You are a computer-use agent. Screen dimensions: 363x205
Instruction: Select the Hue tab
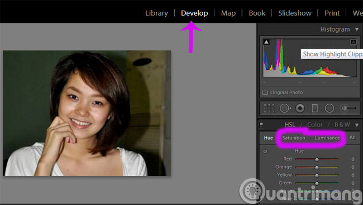pyautogui.click(x=268, y=138)
